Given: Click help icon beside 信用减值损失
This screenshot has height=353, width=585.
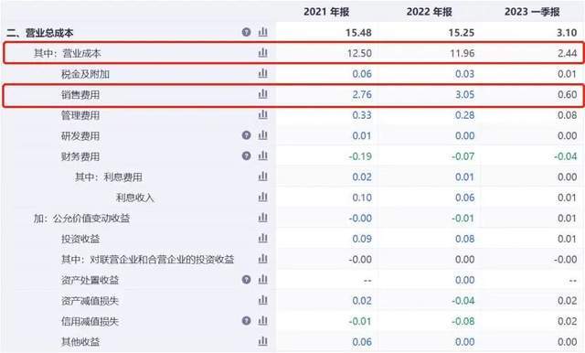Looking at the screenshot, I should coord(246,321).
